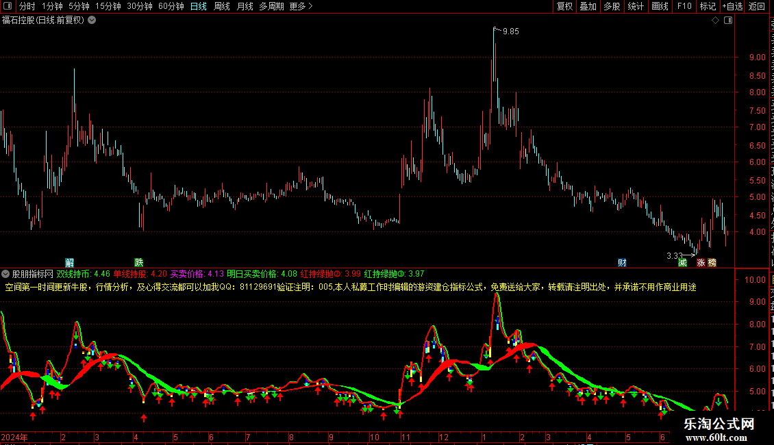Select the 15分钟 period tab

(108, 6)
